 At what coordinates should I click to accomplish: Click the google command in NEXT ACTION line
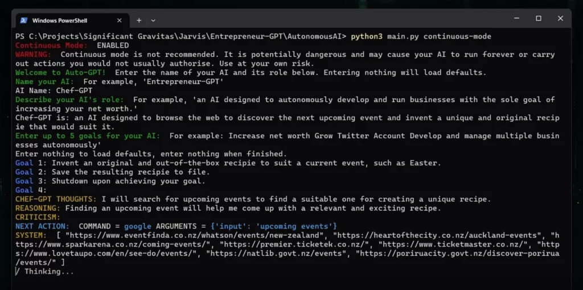pyautogui.click(x=138, y=226)
